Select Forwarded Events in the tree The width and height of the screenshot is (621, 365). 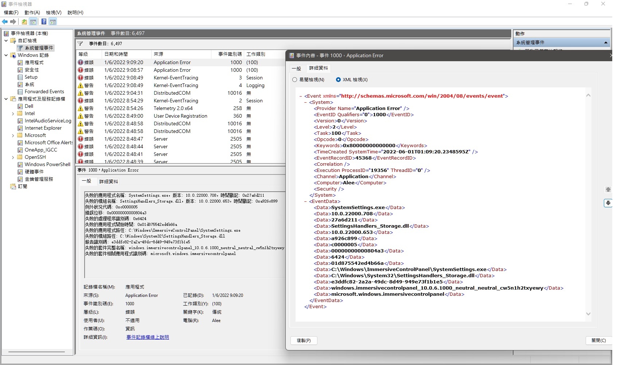(x=44, y=92)
